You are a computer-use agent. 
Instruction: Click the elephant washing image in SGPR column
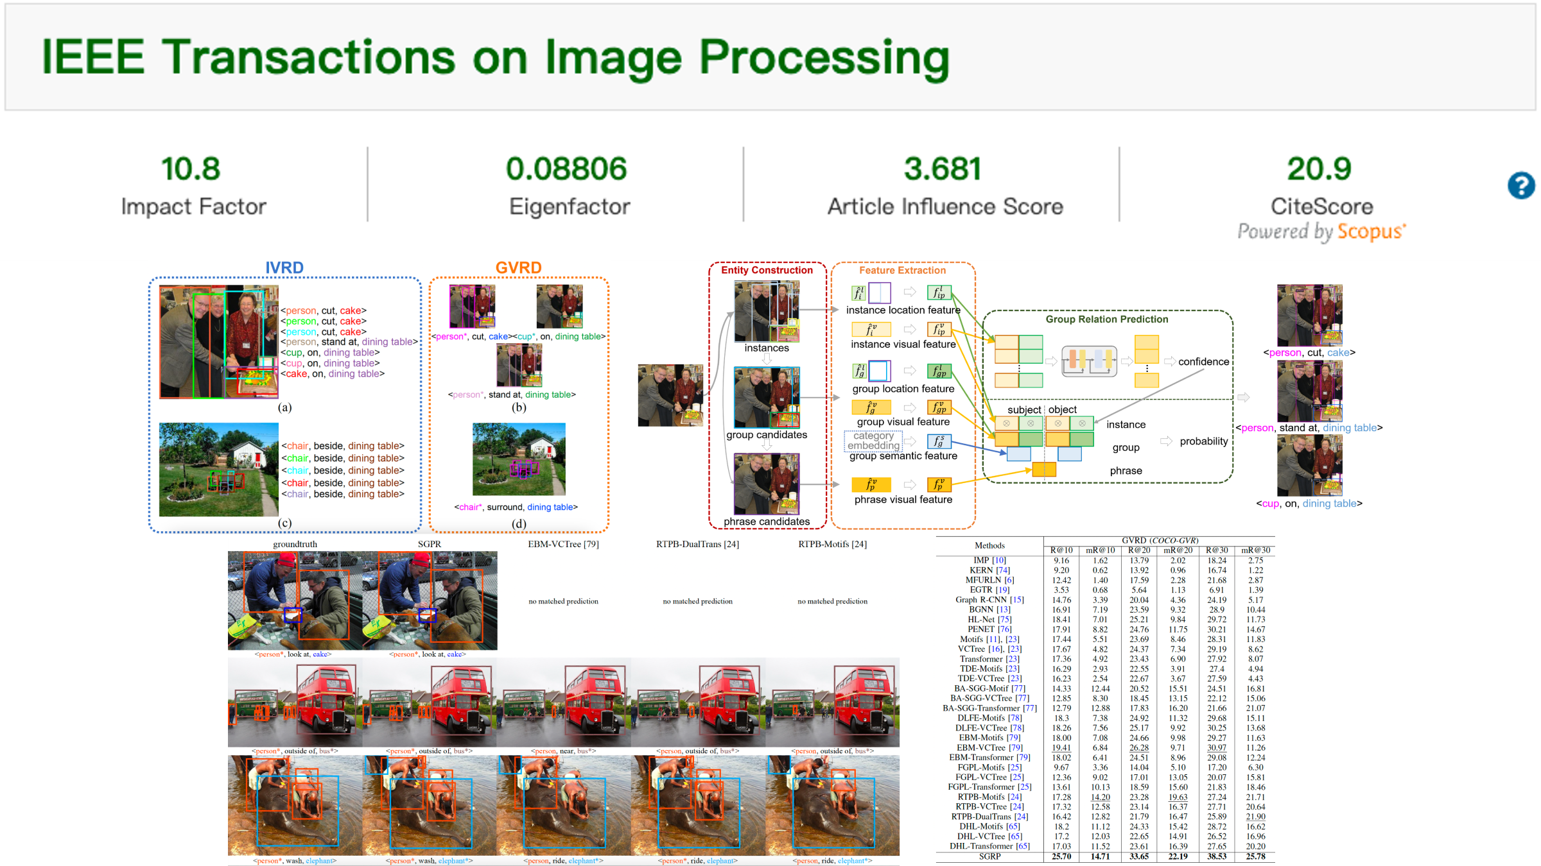429,806
